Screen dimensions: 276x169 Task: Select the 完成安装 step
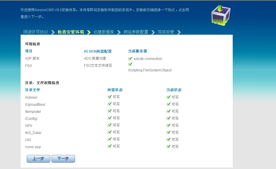tap(166, 32)
